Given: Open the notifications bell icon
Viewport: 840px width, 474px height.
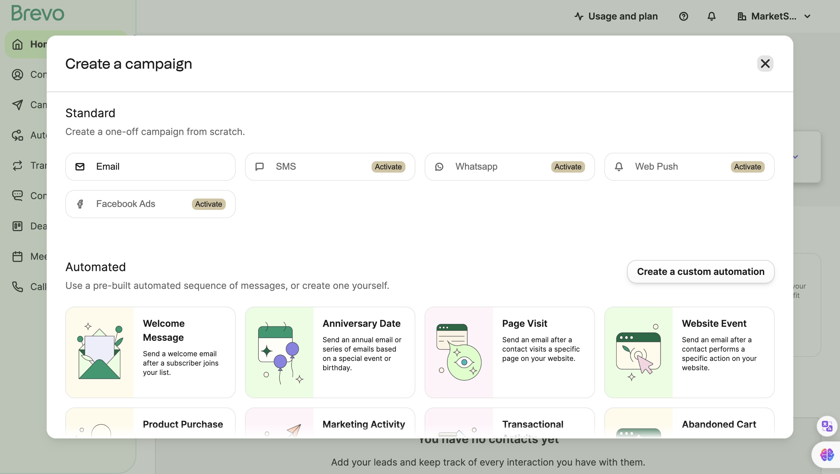Looking at the screenshot, I should [x=711, y=16].
